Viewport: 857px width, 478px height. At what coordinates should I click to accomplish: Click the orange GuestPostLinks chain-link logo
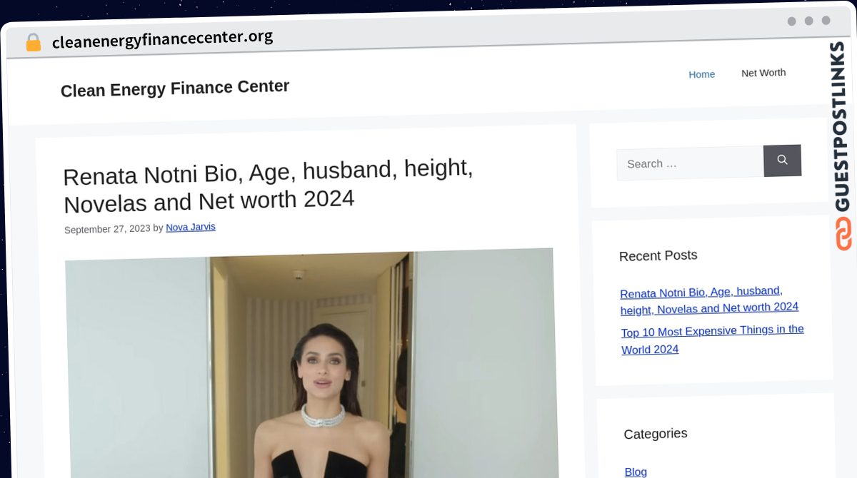coord(844,233)
